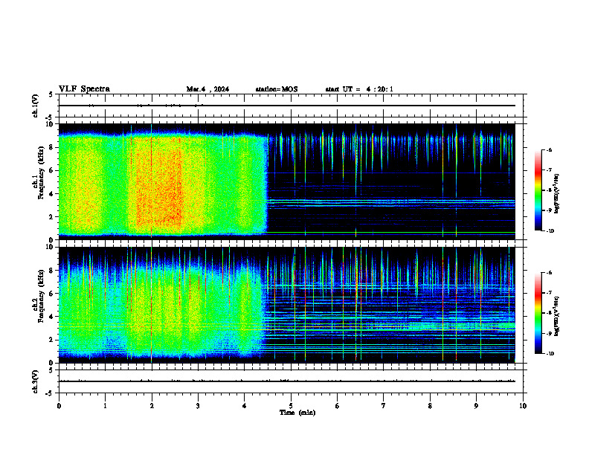The height and width of the screenshot is (455, 589).
Task: Click the "8" kHz tick of the ch.2 axis
Action: point(51,271)
